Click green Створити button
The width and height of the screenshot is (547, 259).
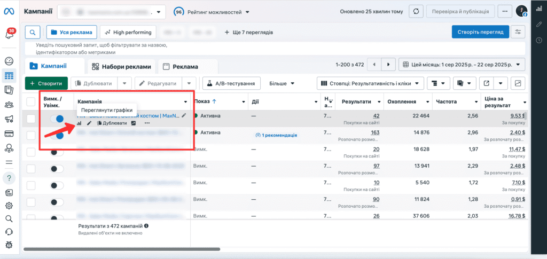point(46,83)
